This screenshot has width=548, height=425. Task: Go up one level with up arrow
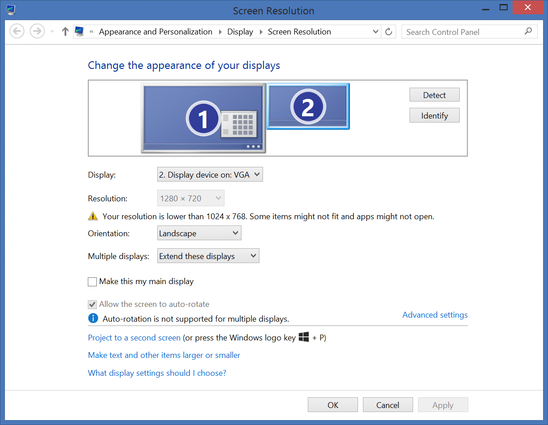click(65, 31)
